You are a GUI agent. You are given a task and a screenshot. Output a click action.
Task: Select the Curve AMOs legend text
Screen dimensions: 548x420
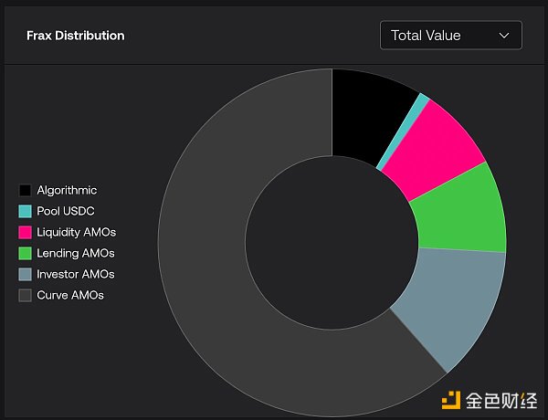pos(69,296)
